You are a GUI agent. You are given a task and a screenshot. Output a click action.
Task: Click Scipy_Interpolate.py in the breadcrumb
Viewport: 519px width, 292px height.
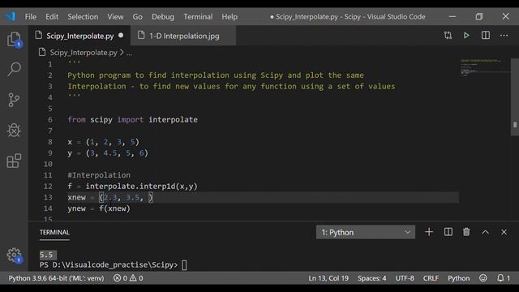[x=84, y=52]
